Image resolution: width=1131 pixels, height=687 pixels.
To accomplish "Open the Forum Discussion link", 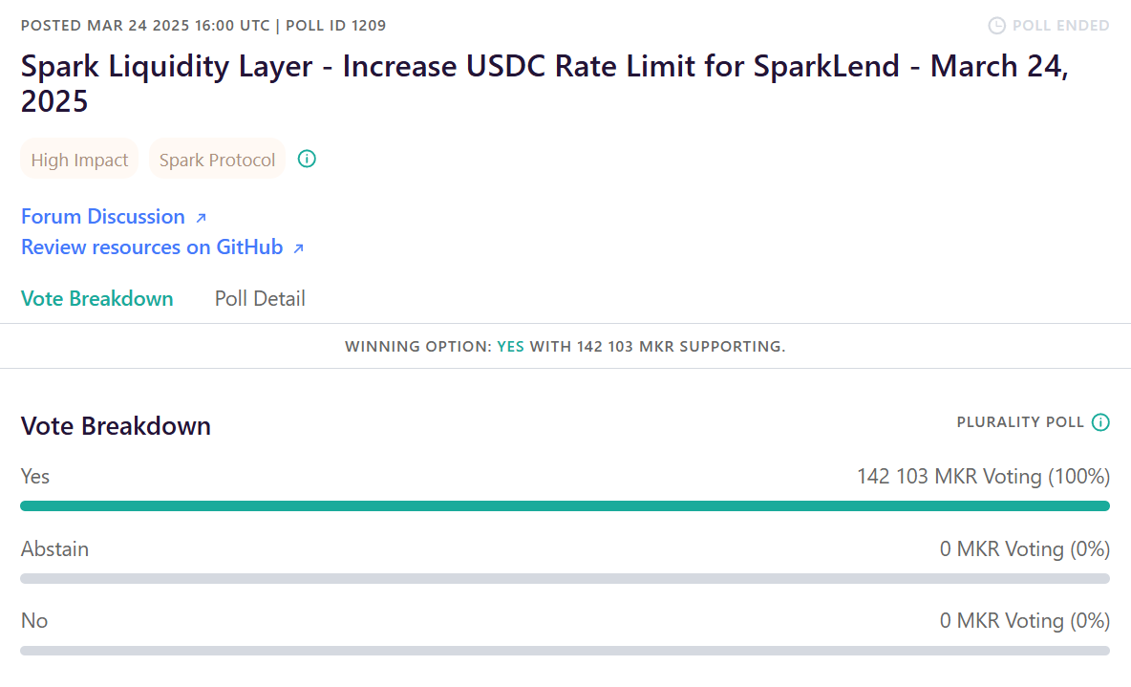I will (103, 217).
